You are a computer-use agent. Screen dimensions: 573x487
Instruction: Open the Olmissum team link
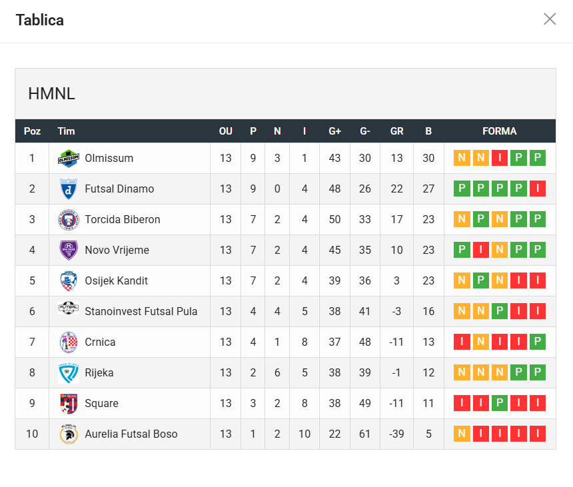coord(109,159)
